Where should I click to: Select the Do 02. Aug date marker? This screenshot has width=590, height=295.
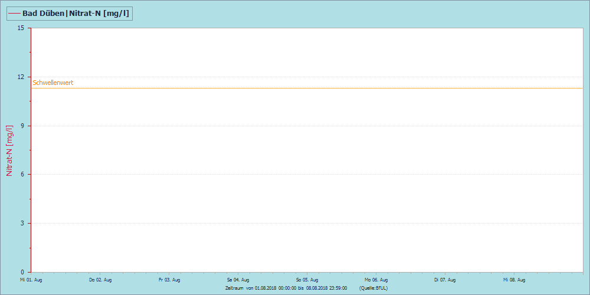(x=100, y=280)
